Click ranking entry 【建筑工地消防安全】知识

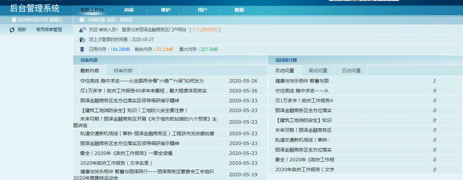[x=303, y=120]
